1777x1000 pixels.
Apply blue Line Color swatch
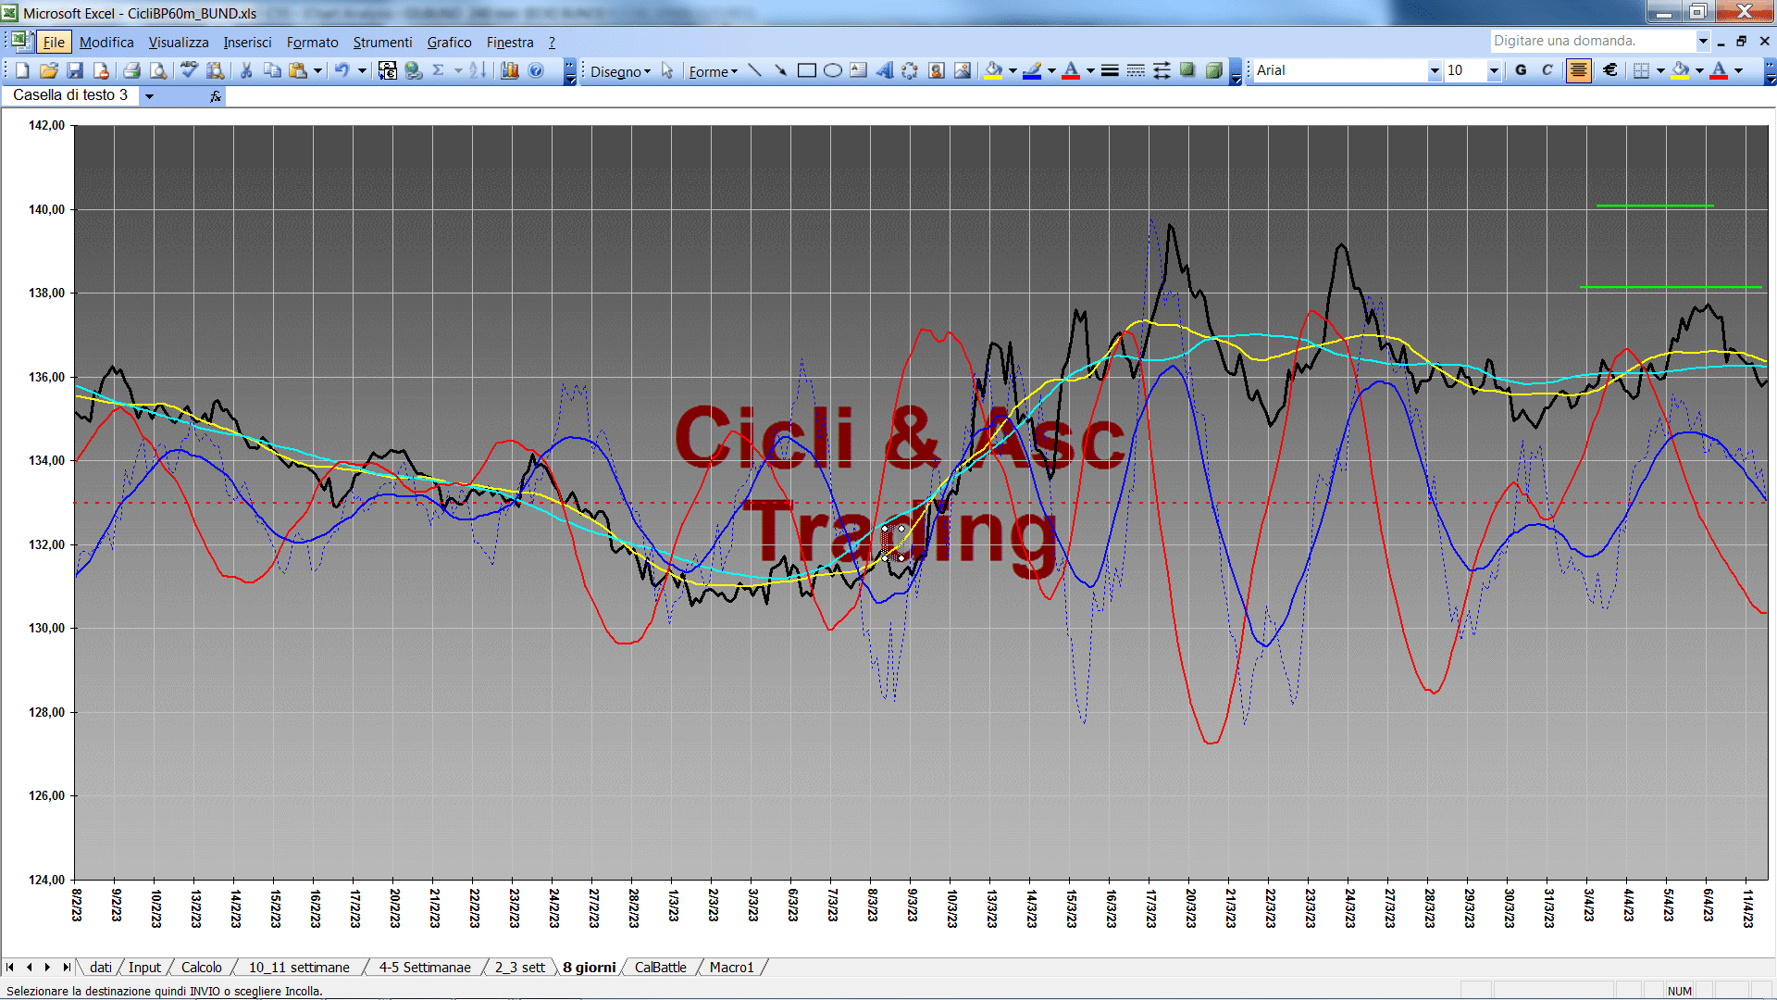1032,70
